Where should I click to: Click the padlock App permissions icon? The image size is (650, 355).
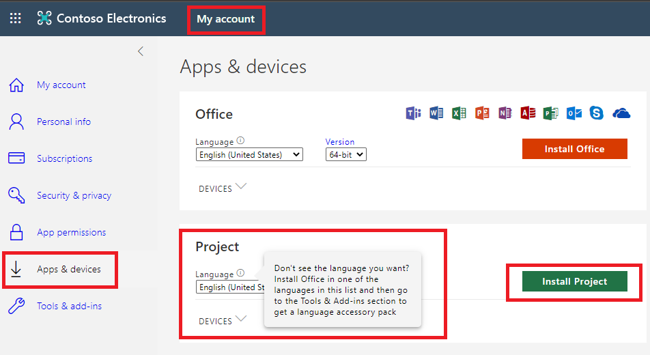tap(16, 232)
